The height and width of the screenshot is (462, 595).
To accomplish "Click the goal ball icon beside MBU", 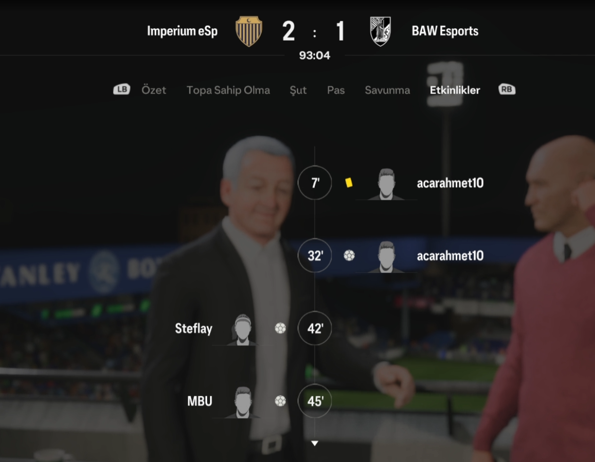I will (280, 401).
